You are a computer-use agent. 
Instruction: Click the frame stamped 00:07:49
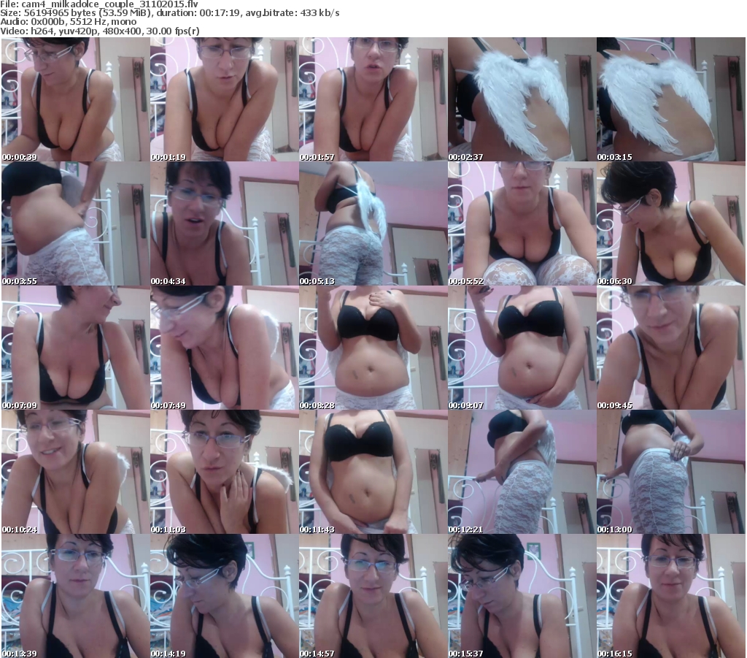pyautogui.click(x=225, y=348)
